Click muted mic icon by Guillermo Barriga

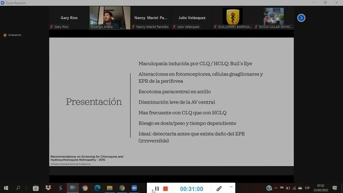pos(215,27)
